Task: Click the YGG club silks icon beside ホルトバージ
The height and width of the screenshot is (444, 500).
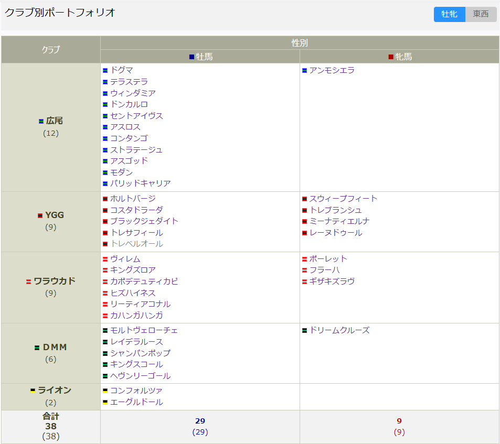Action: [x=105, y=199]
